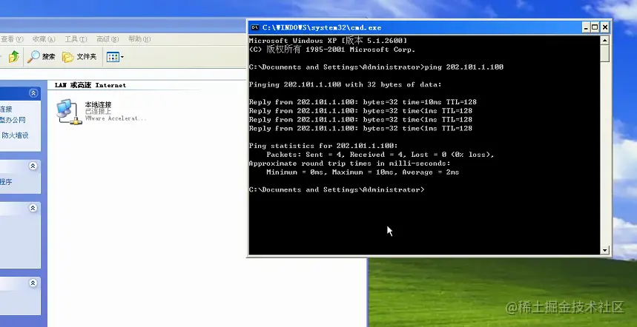Minimize the cmd.exe window
The image size is (637, 327).
(x=586, y=27)
